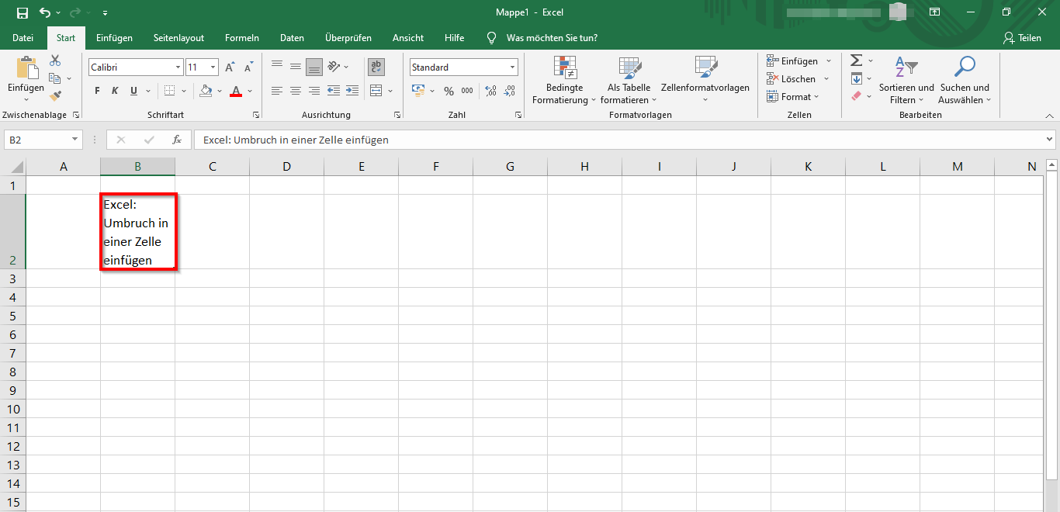Expand the formula bar
The image size is (1060, 512).
[1050, 140]
